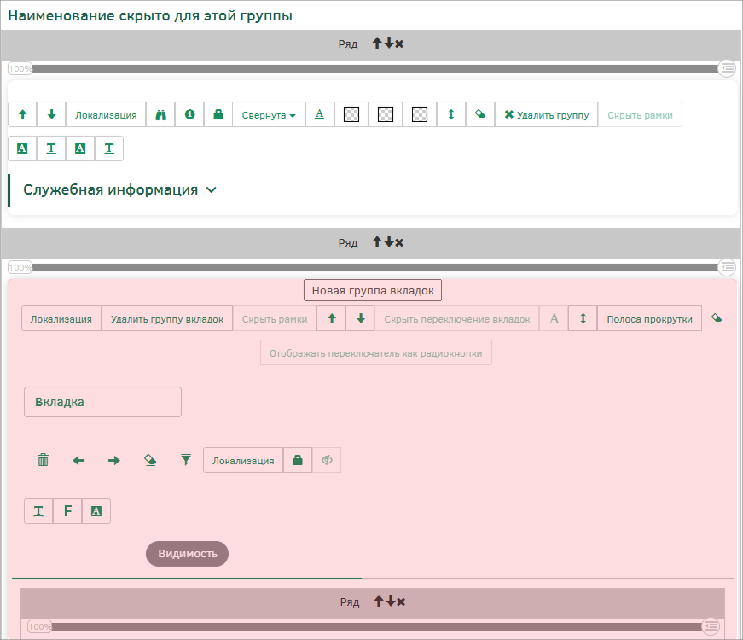This screenshot has height=640, width=743.
Task: Click the F button under the tab
Action: (x=67, y=511)
